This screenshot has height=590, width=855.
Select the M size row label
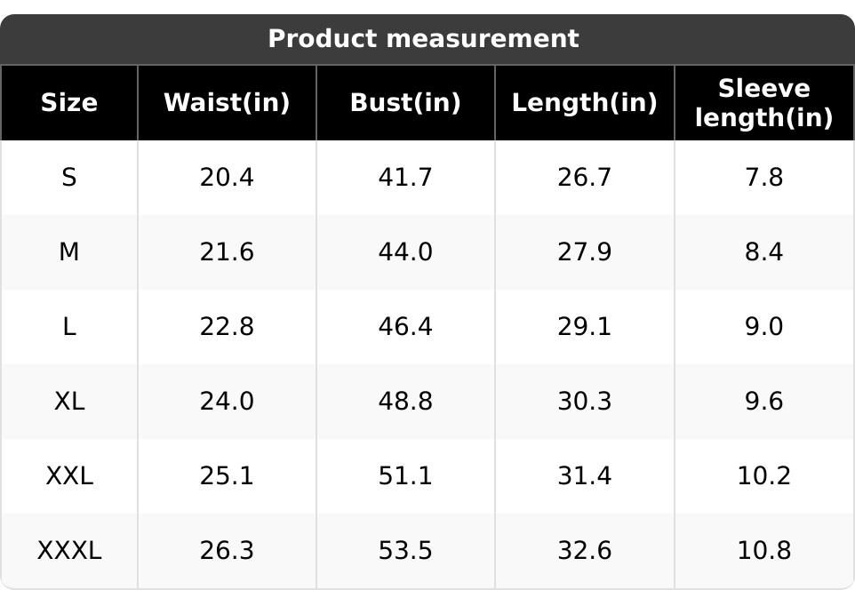coord(69,252)
